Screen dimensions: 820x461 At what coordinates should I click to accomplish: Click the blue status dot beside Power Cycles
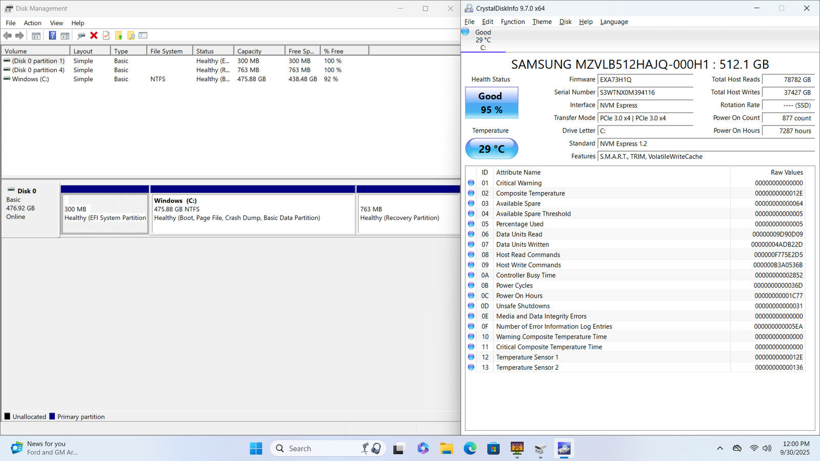pos(471,285)
